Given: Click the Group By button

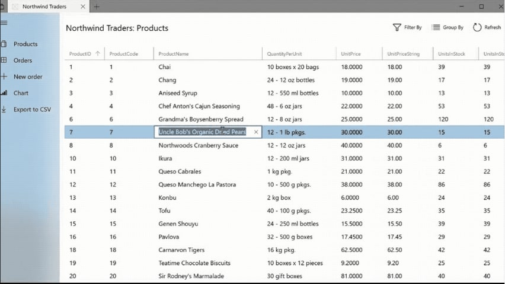Looking at the screenshot, I should pos(448,27).
